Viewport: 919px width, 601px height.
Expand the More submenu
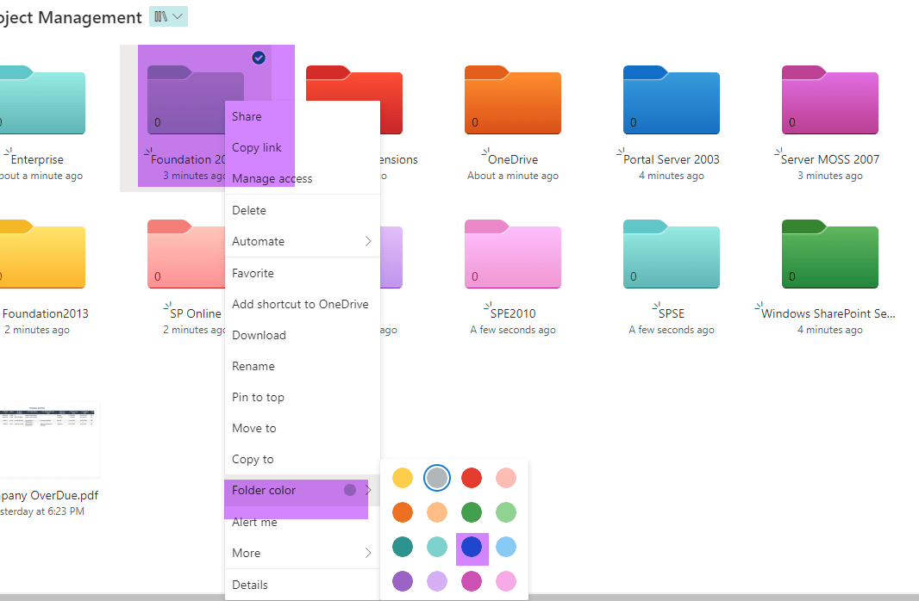[x=303, y=553]
